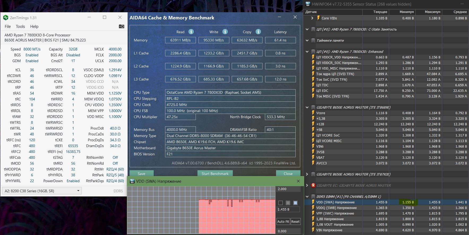
Task: Click the lightning icon on VBAT row
Action: point(313,157)
